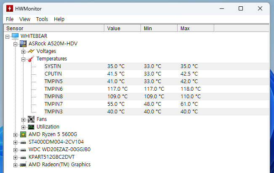Click the AMD Radeon graphics card icon
The image size is (274, 173).
(23, 165)
